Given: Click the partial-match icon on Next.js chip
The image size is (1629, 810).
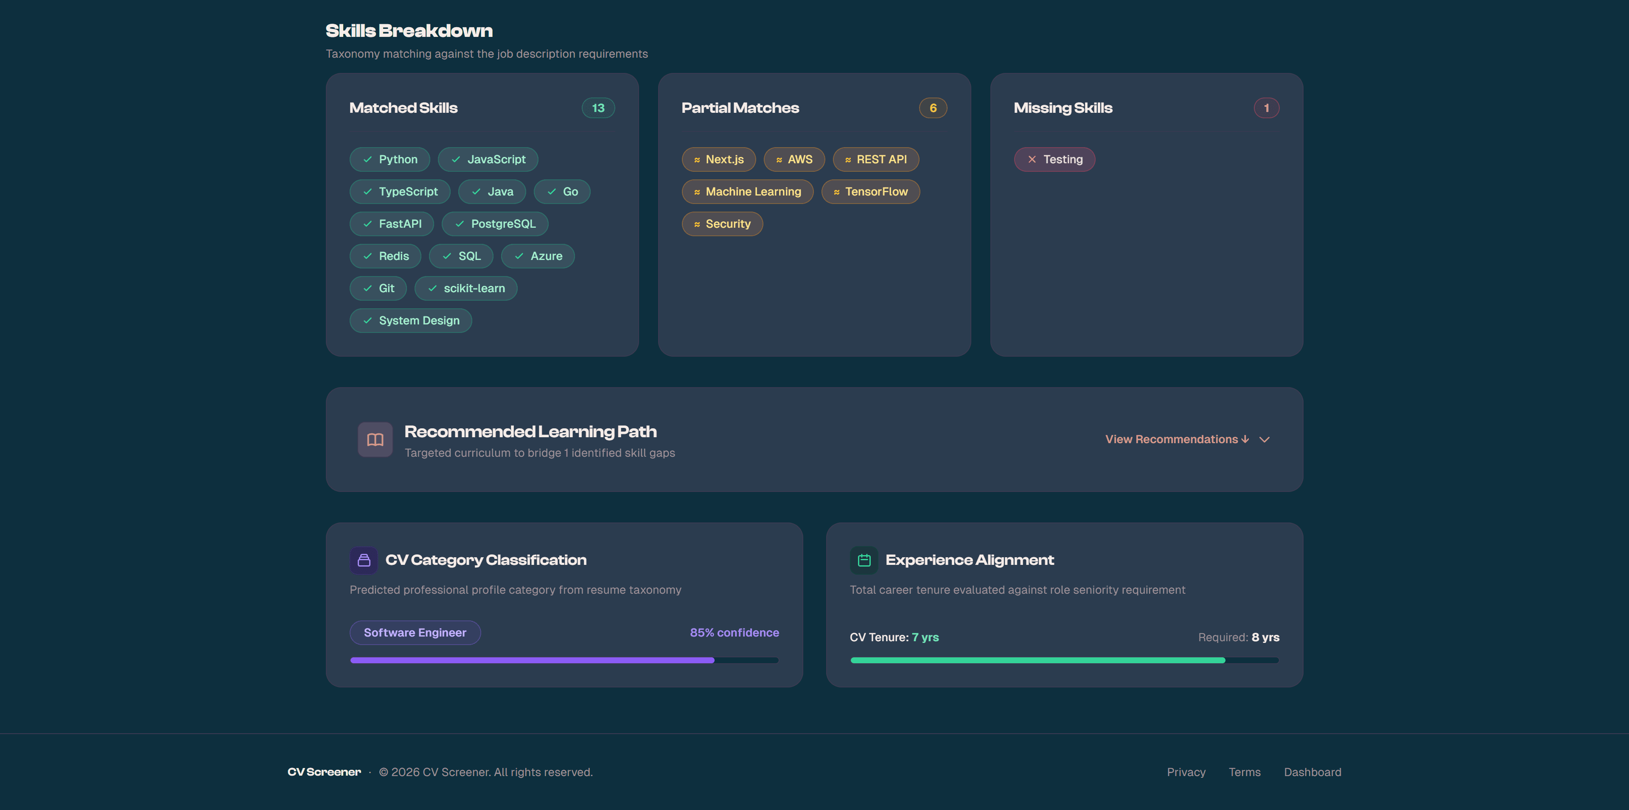Looking at the screenshot, I should click(x=697, y=160).
